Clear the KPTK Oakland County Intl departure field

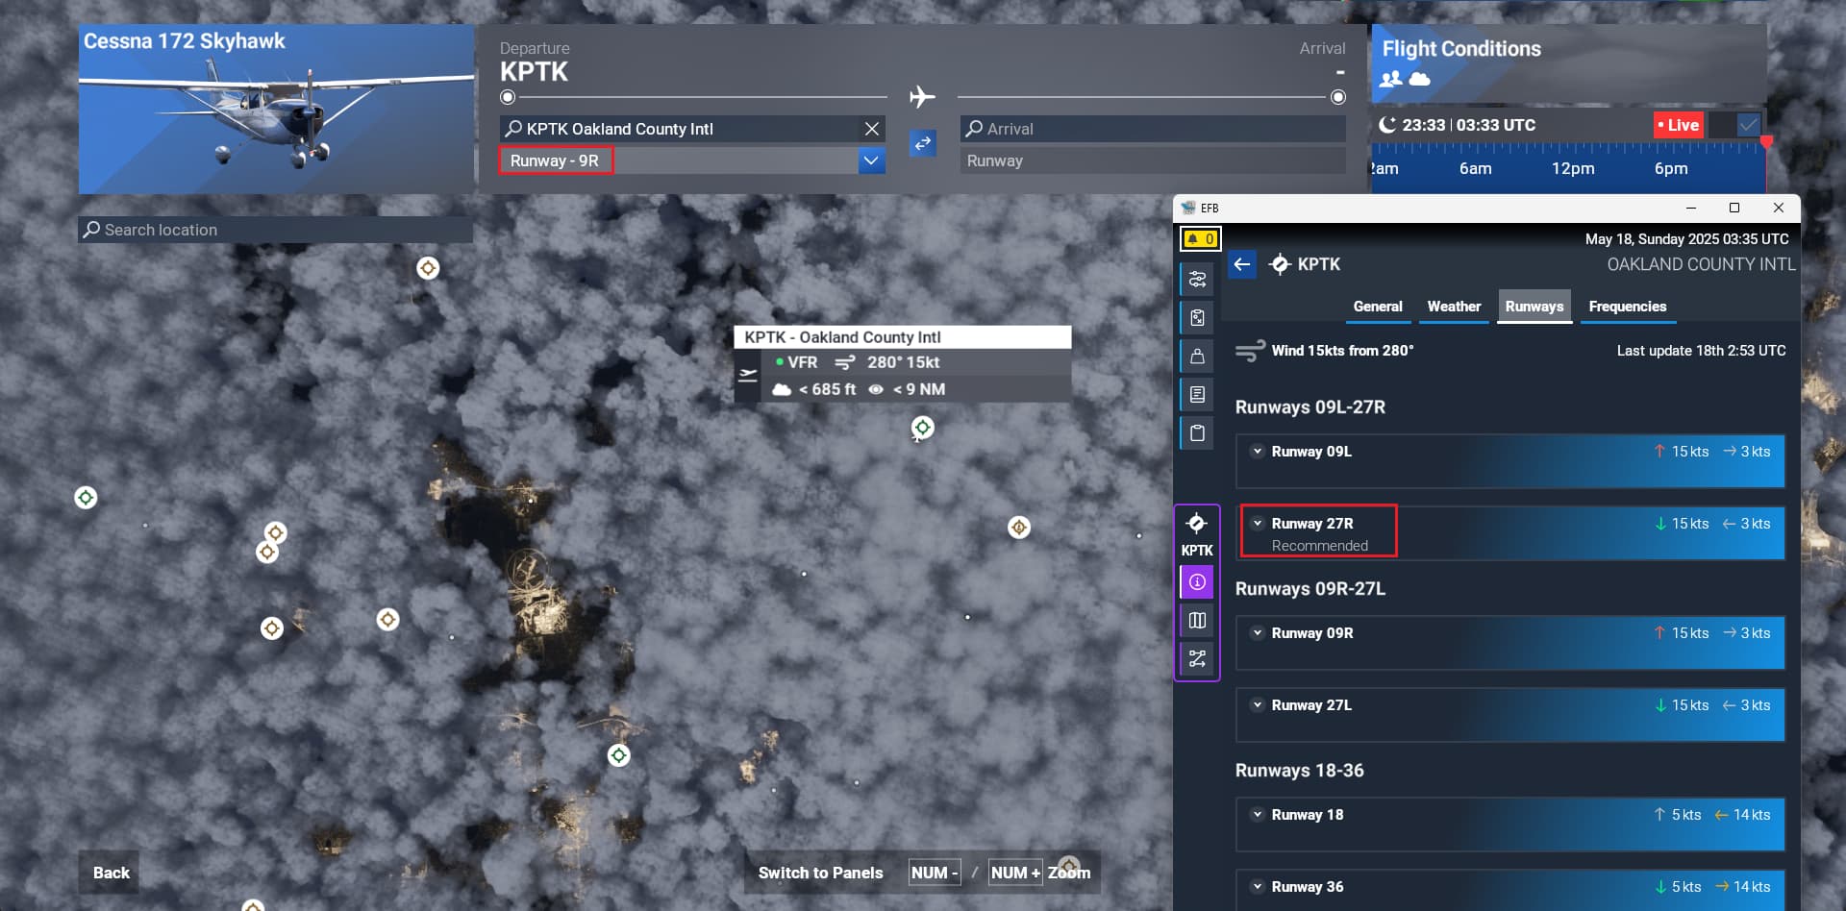click(871, 129)
